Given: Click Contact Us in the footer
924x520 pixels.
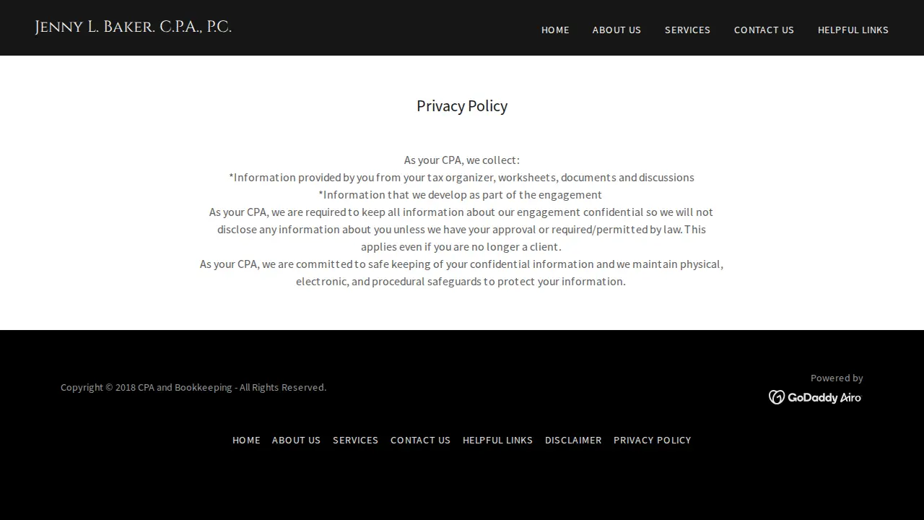Looking at the screenshot, I should pyautogui.click(x=420, y=440).
